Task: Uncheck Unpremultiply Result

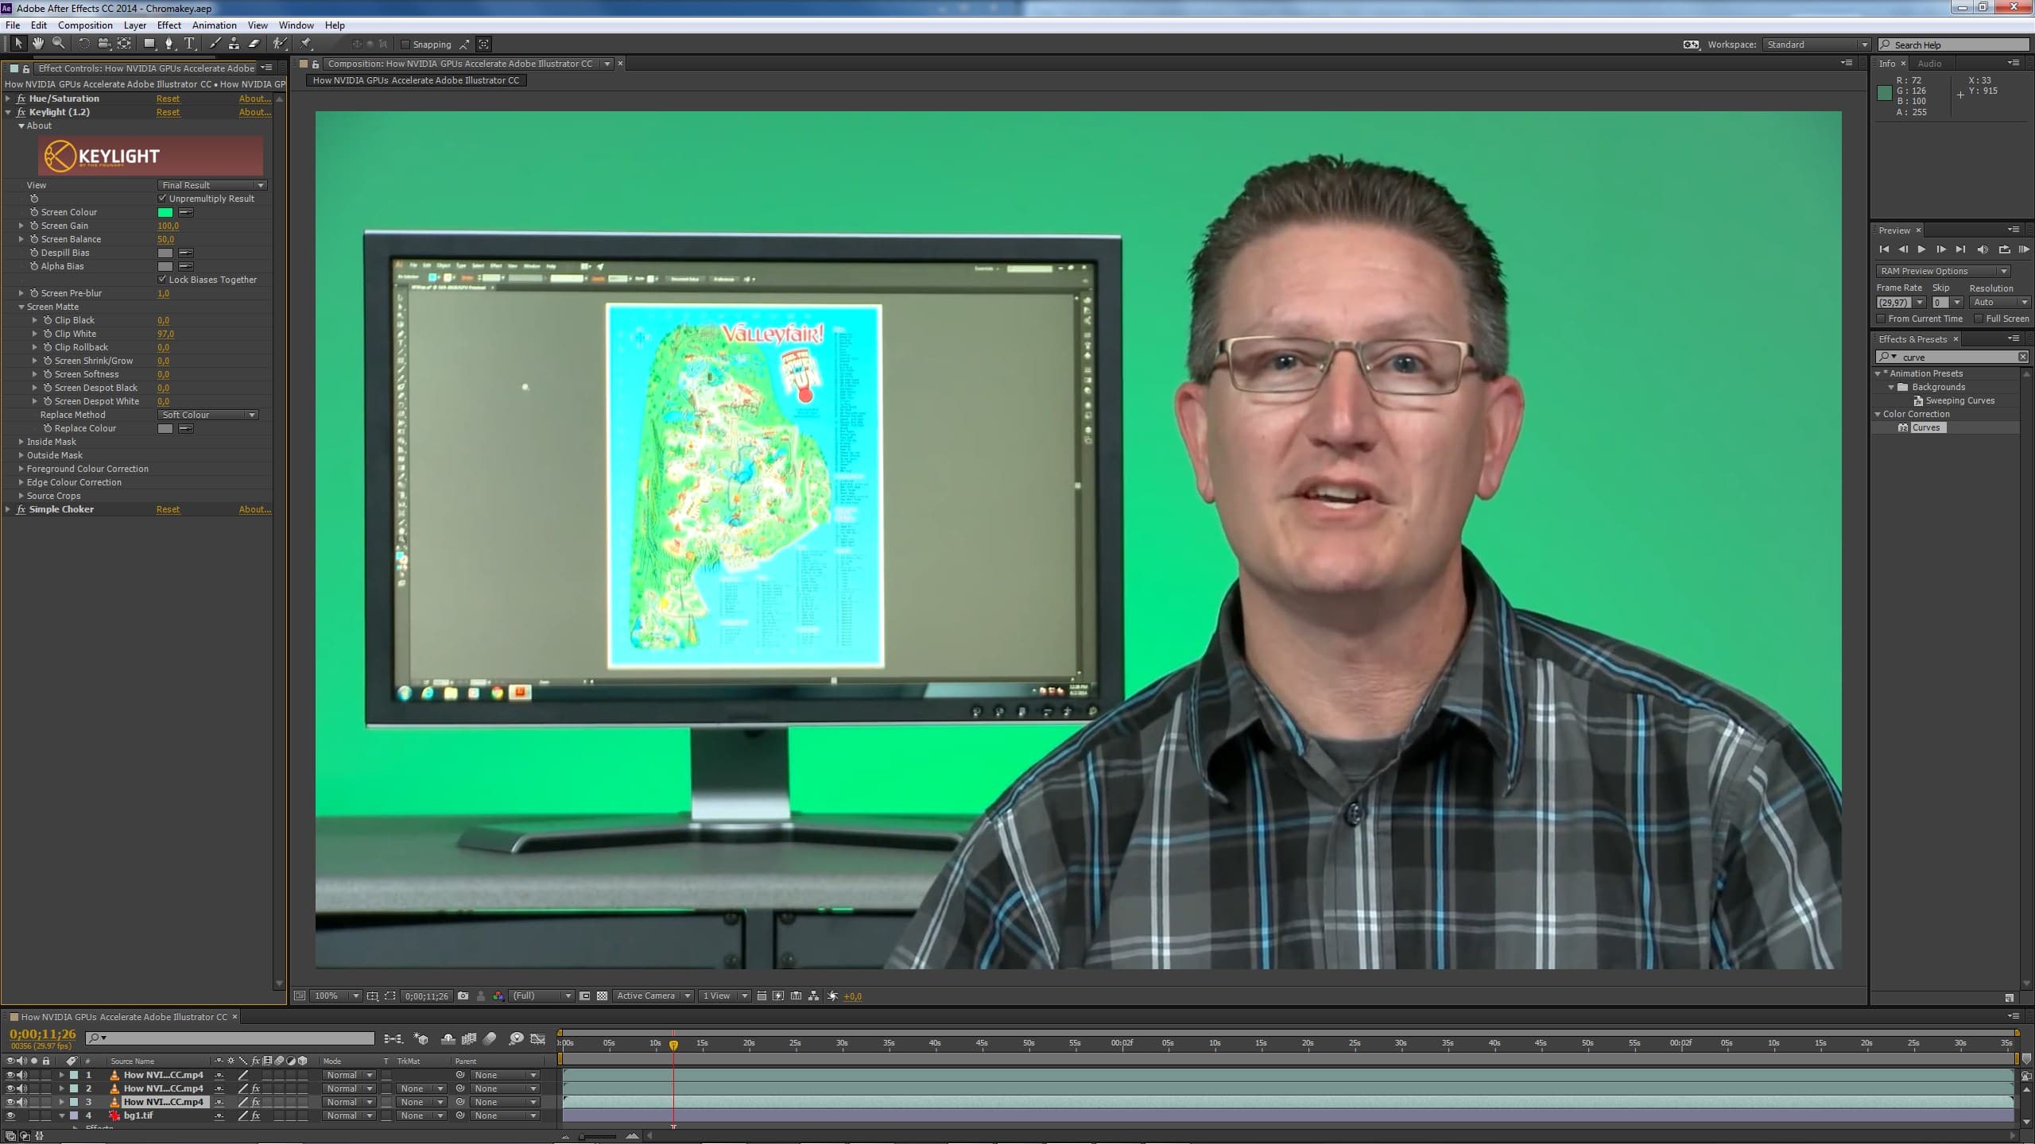Action: tap(163, 199)
